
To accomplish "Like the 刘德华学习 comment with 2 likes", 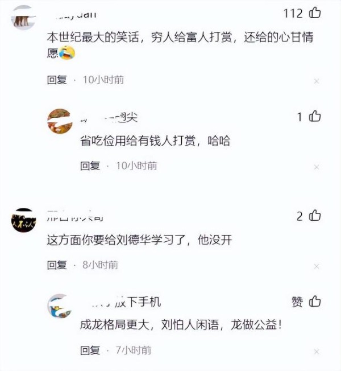I will tap(315, 216).
